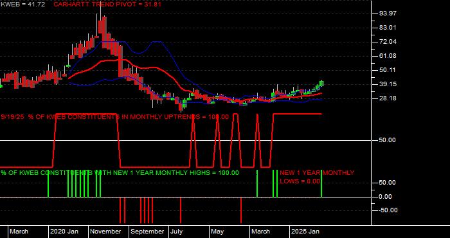450x238 pixels.
Task: Click the 50.00 uptrend panel axis label
Action: coord(388,140)
